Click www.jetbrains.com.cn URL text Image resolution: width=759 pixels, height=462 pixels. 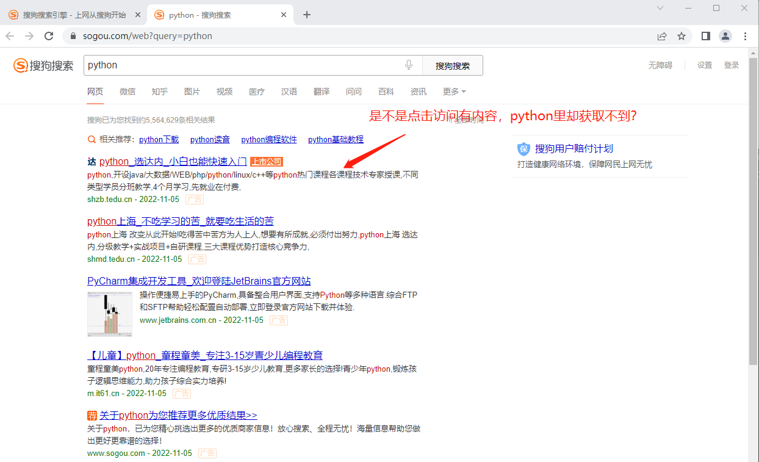click(x=178, y=320)
